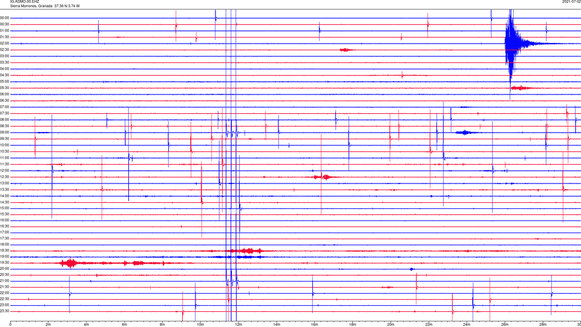Select the 06:30 trace time label
This screenshot has height=327, width=581.
coord(5,101)
